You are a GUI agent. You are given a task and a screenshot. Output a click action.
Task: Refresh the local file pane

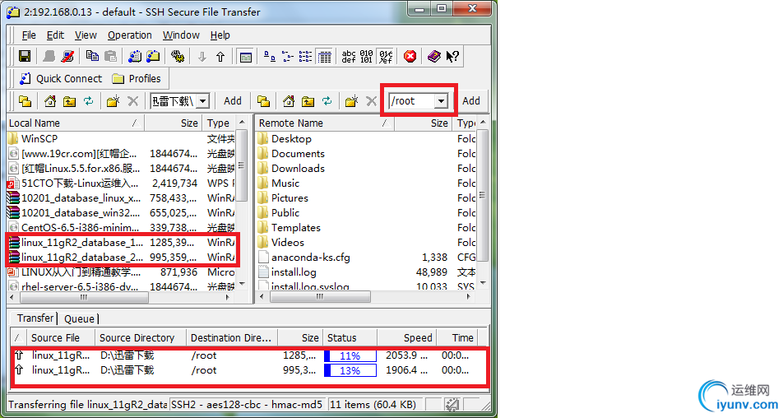coord(88,101)
